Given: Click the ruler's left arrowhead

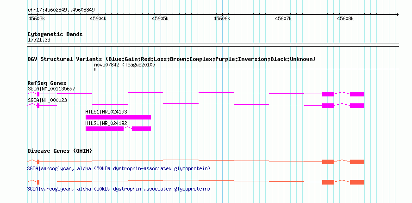Looking at the screenshot, I should tap(29, 14).
